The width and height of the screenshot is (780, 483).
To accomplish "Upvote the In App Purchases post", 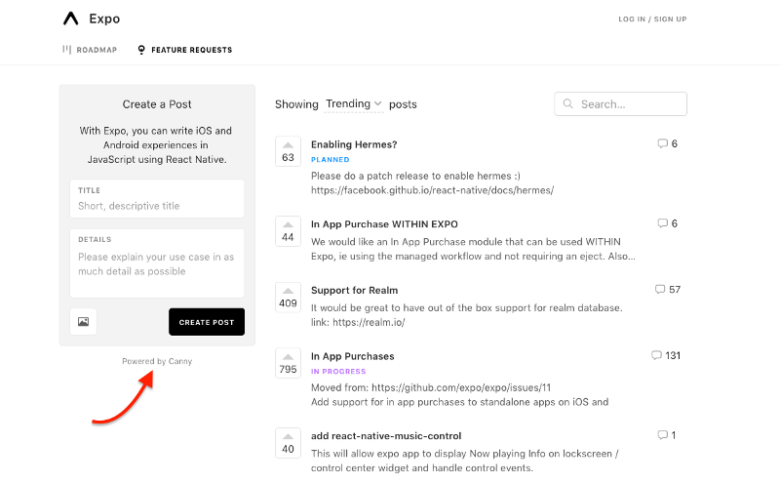I will pyautogui.click(x=288, y=357).
